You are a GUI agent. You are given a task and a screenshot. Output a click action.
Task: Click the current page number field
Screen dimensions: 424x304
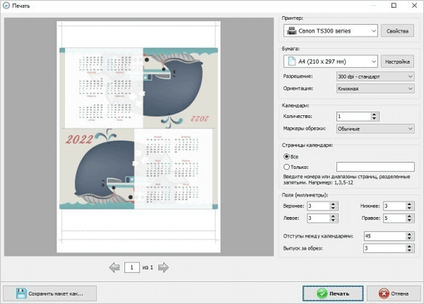[x=132, y=267]
